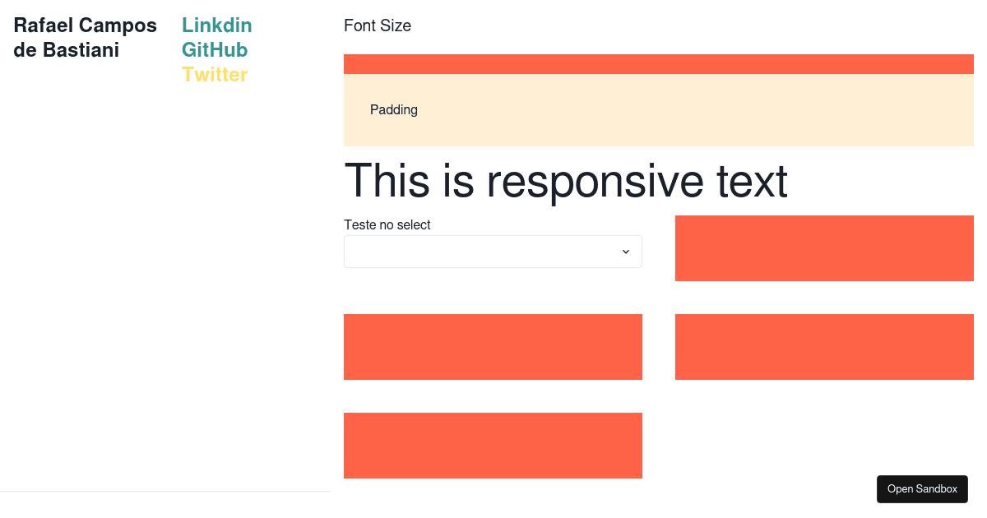
Task: Expand the select using its chevron arrow
Action: (626, 252)
